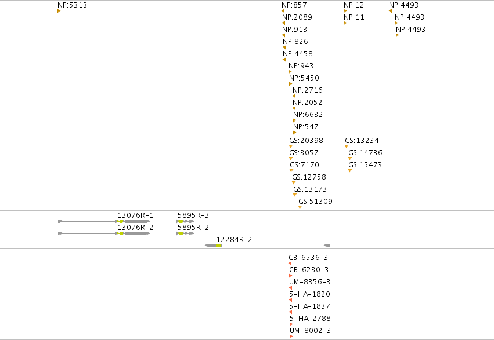Viewport: 494px width, 340px height.
Task: Click the NP:943 arrow marker
Action: pos(290,72)
